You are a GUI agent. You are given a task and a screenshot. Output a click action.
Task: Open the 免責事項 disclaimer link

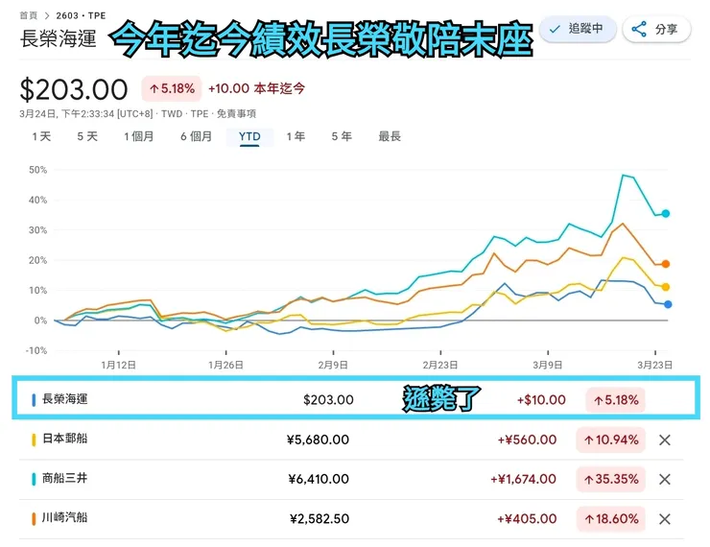click(236, 113)
